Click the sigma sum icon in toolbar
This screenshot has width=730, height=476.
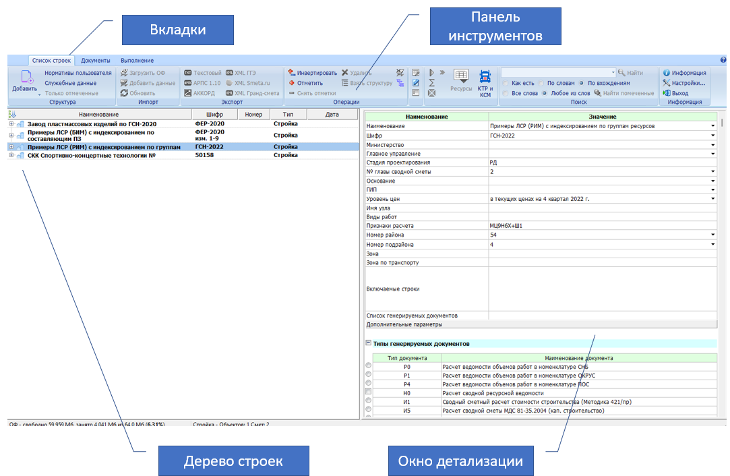click(431, 83)
